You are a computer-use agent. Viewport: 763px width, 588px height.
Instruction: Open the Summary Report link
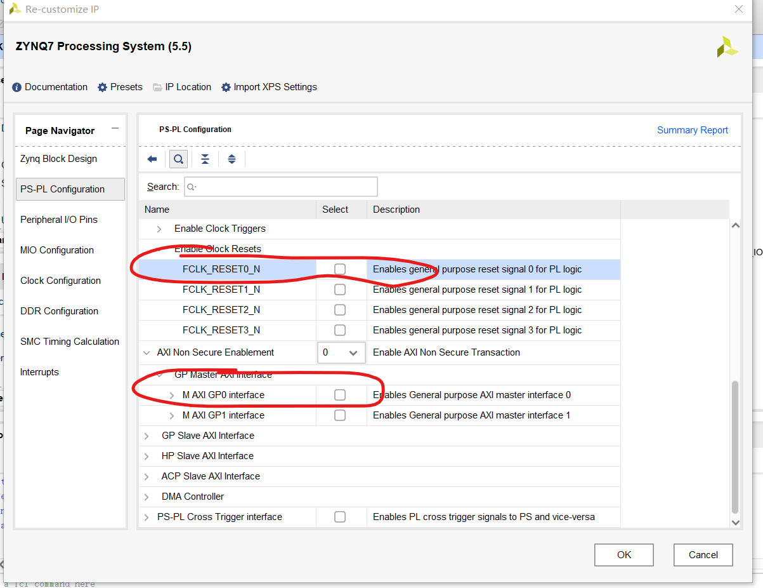(692, 130)
